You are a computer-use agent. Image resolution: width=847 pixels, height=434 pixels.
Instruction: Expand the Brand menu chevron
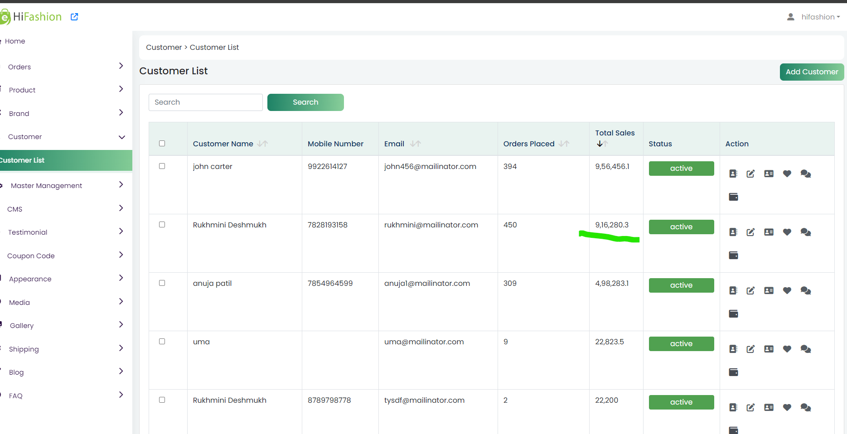click(121, 113)
